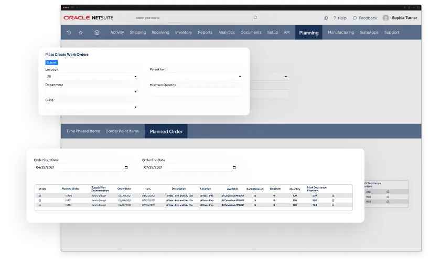Open the recent records history icon
Viewport: 429px width, 262px height.
[69, 33]
